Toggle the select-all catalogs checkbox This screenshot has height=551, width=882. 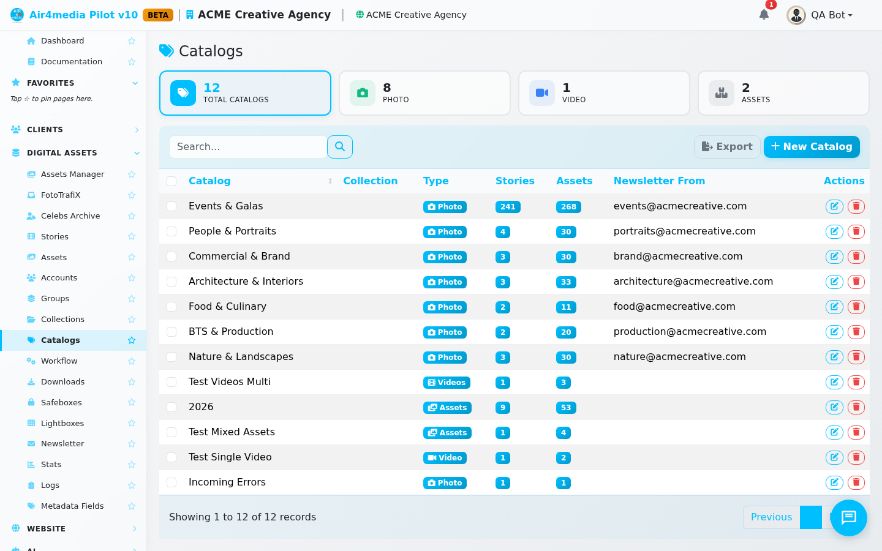171,181
